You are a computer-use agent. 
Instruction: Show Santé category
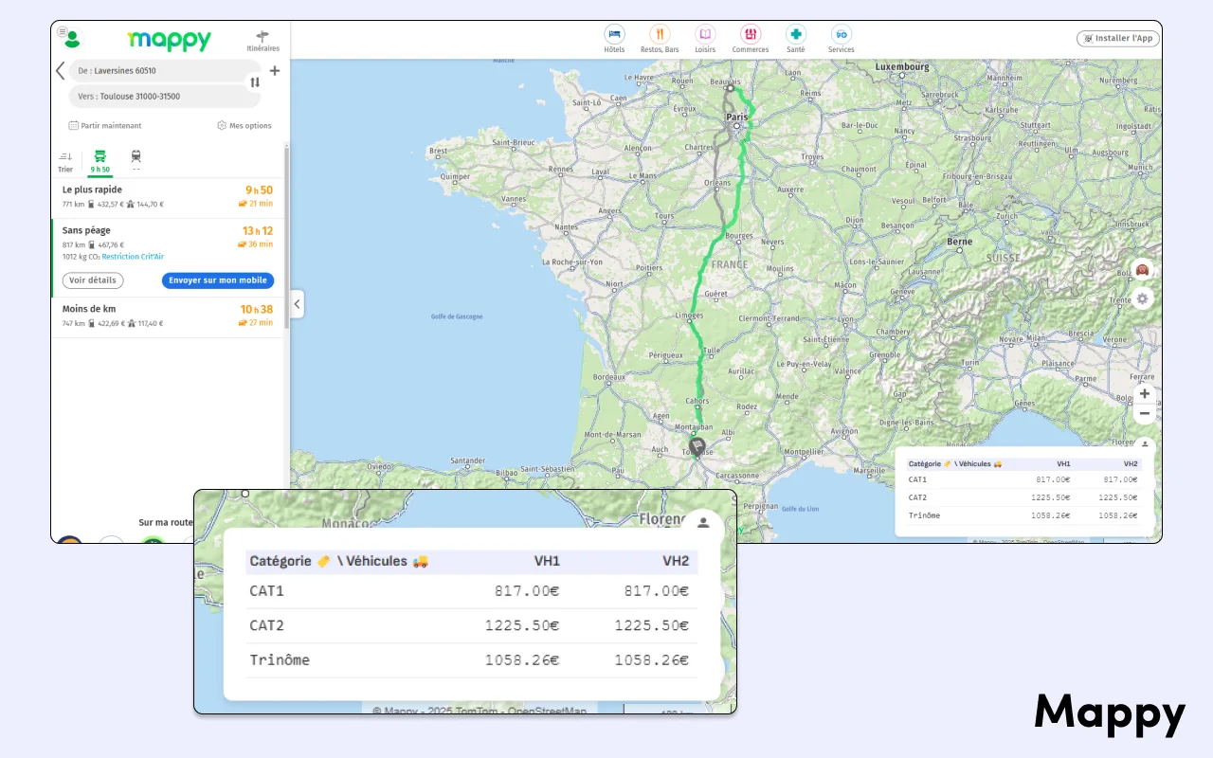click(796, 39)
